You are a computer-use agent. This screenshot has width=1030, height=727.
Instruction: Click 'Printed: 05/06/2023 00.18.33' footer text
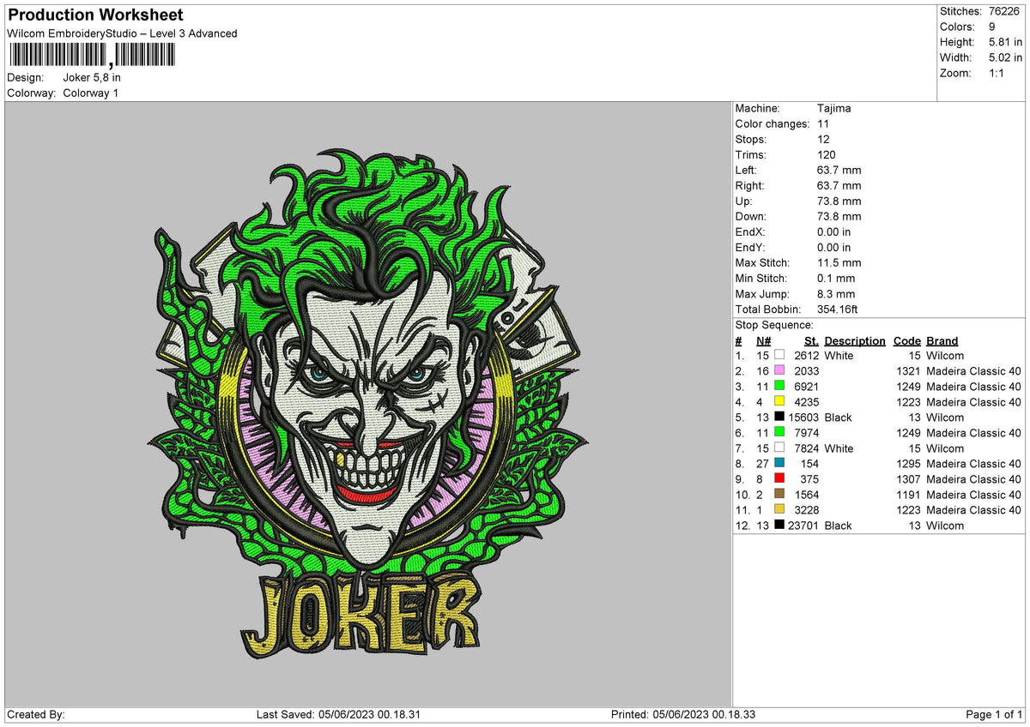point(683,715)
